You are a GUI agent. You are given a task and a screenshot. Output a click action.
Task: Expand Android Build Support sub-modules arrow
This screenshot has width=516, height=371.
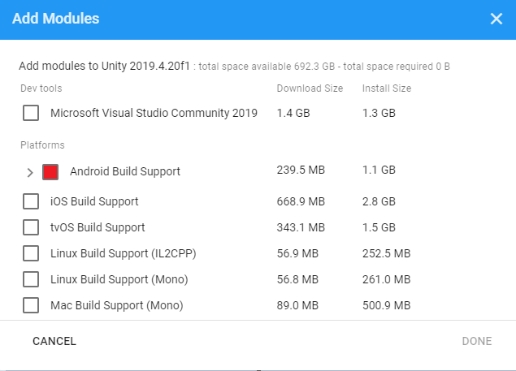click(x=30, y=172)
